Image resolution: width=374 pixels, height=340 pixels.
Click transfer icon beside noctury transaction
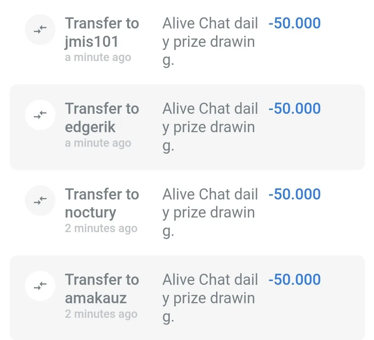point(41,201)
